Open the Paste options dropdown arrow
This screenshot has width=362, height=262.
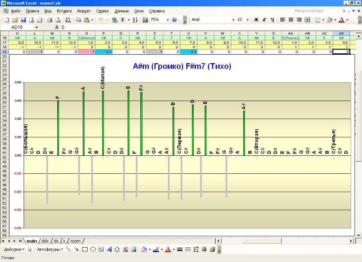[x=92, y=20]
